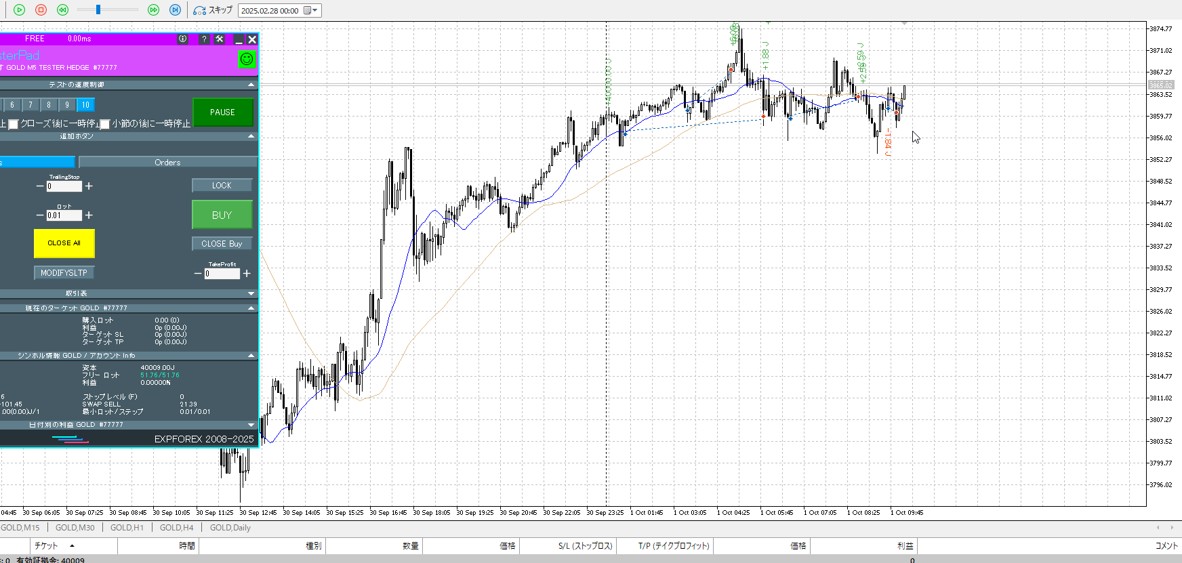Click the fast-forward speed icon
The image size is (1182, 563).
(154, 10)
